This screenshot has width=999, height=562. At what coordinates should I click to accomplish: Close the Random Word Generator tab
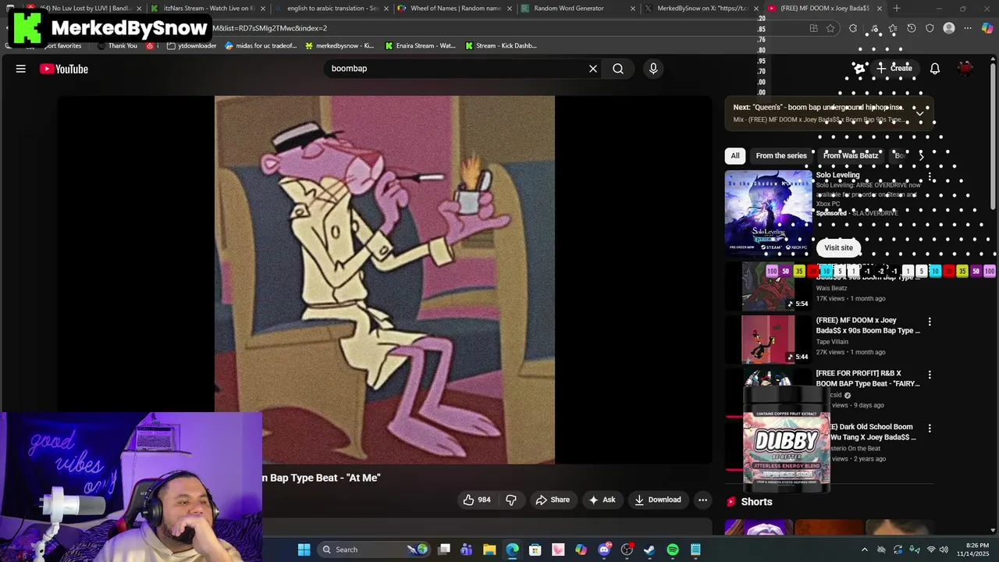633,9
